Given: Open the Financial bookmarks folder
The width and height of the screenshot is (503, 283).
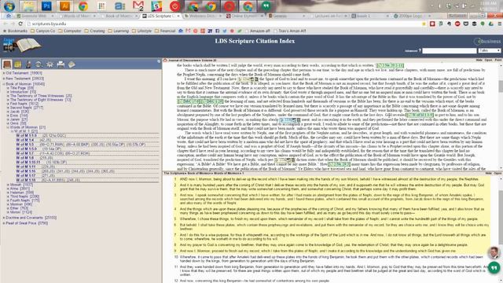Looking at the screenshot, I should click(165, 31).
